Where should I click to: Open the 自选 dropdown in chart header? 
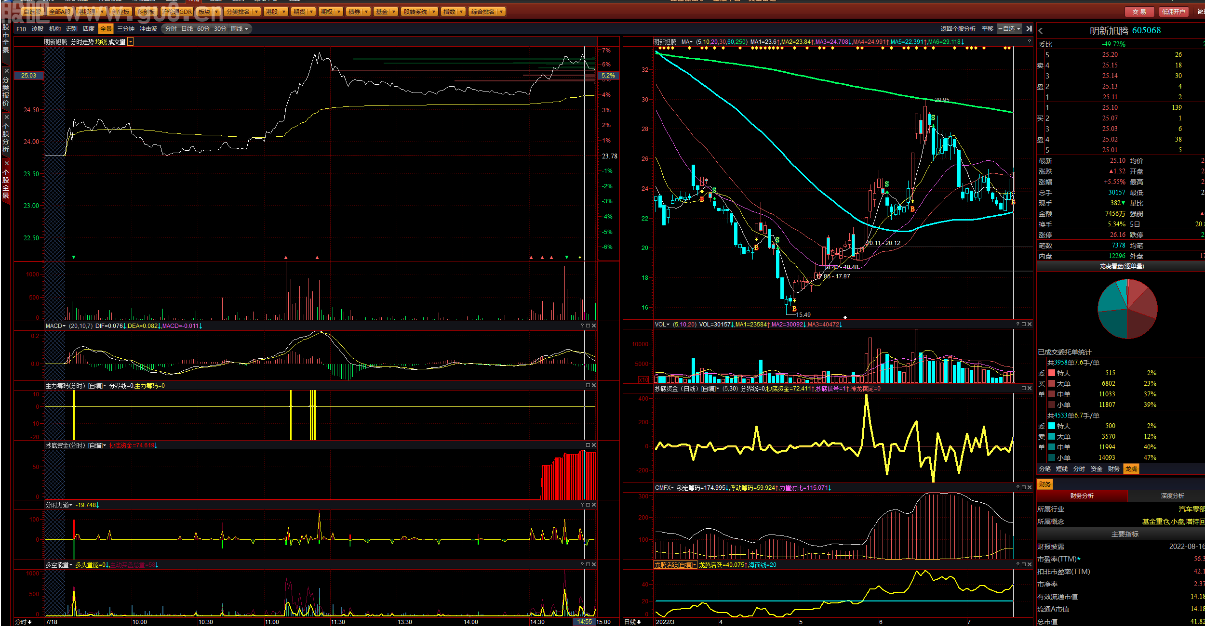[1009, 29]
